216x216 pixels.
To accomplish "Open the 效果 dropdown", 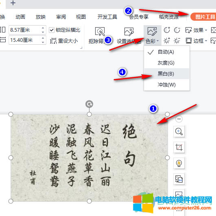I will (196, 30).
